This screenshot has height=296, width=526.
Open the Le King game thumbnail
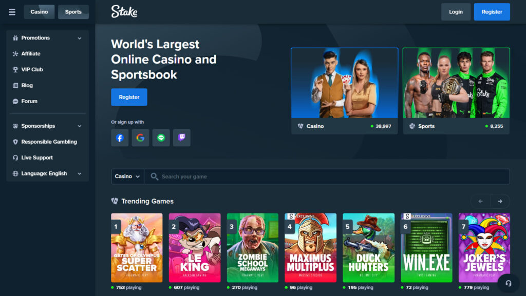pos(195,248)
